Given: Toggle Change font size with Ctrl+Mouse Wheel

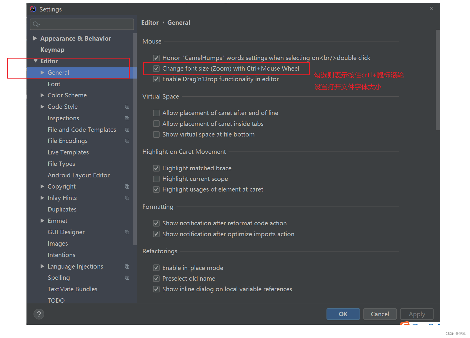Looking at the screenshot, I should [x=156, y=69].
